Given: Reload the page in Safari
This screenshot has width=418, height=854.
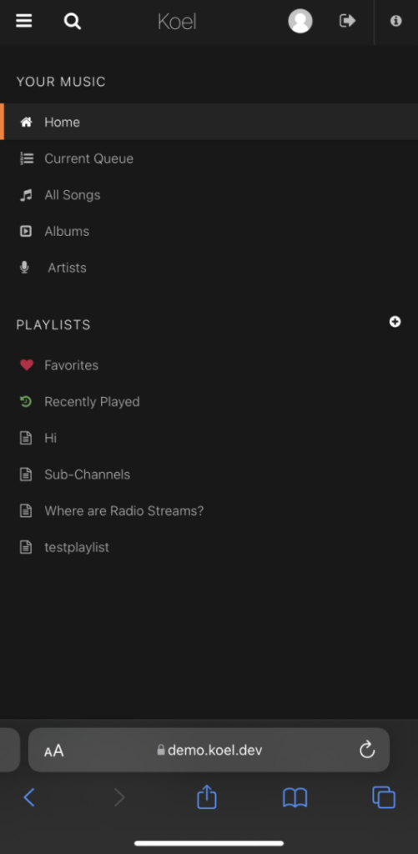Looking at the screenshot, I should point(367,750).
